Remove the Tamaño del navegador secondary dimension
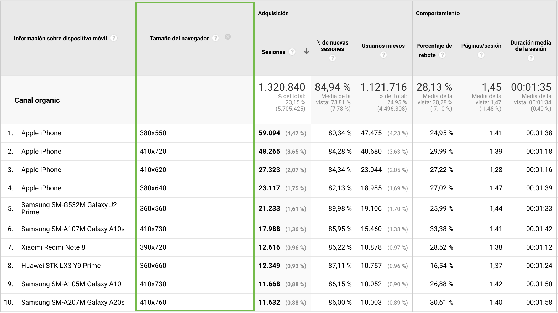The height and width of the screenshot is (313, 558). pyautogui.click(x=228, y=37)
